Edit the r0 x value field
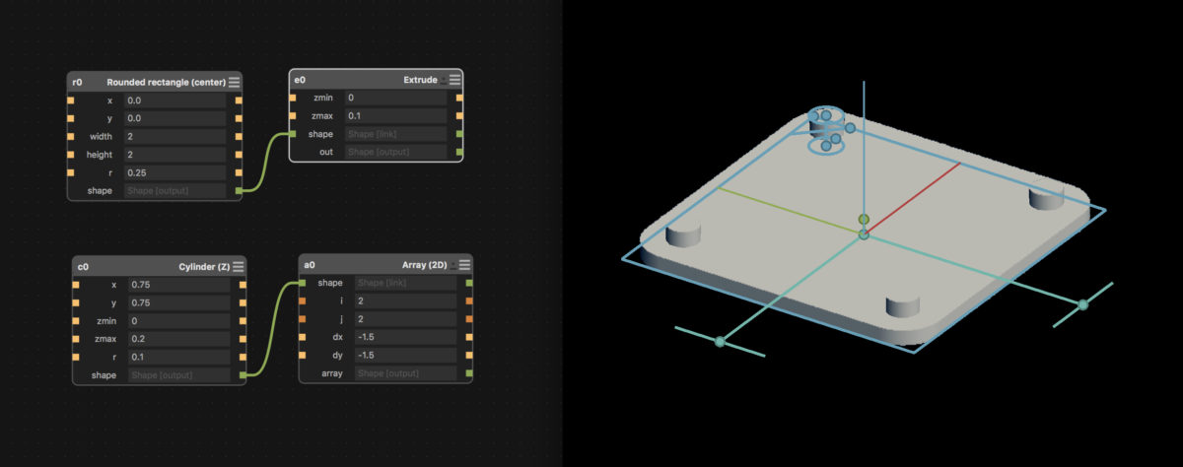 click(x=175, y=100)
